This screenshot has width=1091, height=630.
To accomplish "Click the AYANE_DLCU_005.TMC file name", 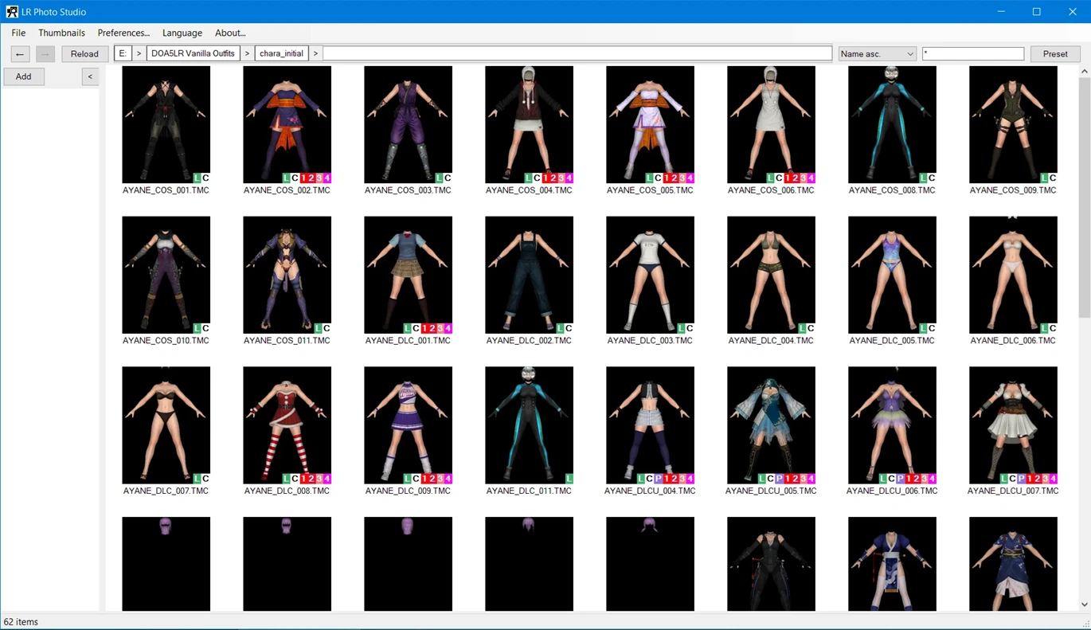I will pos(771,491).
